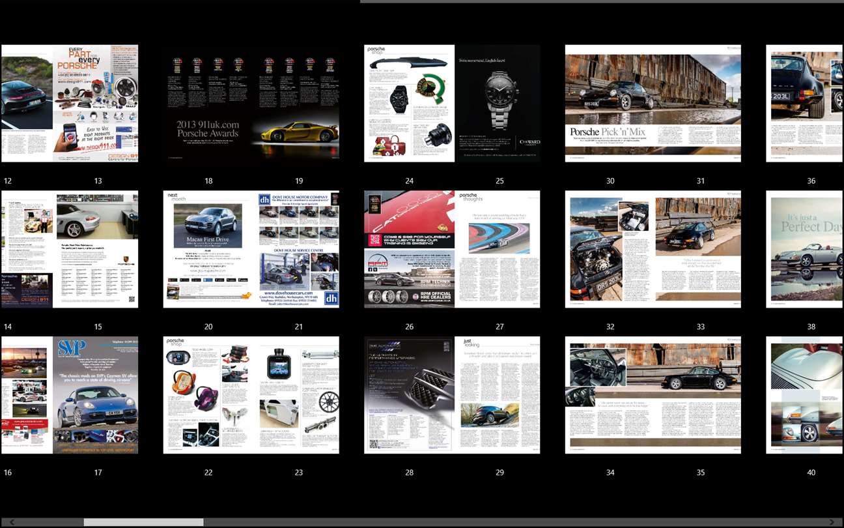The height and width of the screenshot is (528, 844).
Task: Open page 24 Porsche shop thumbnail
Action: [x=410, y=103]
